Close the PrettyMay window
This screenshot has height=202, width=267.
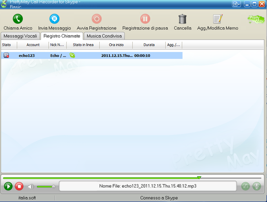262,4
